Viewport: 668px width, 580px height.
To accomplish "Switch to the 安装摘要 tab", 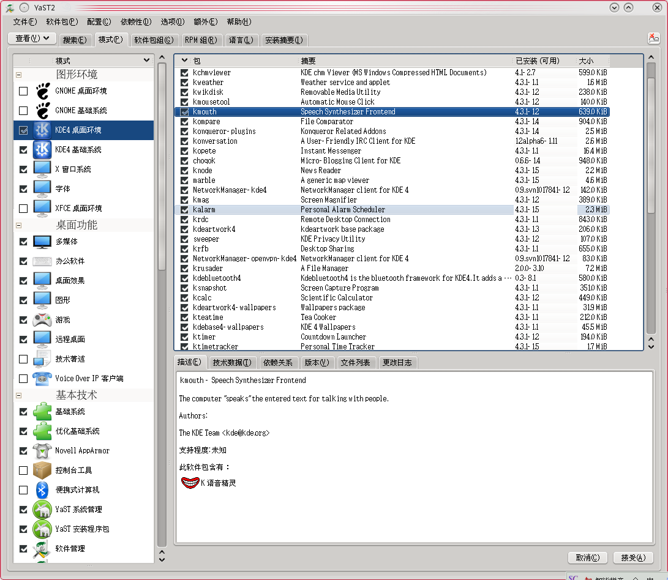I will pyautogui.click(x=283, y=40).
